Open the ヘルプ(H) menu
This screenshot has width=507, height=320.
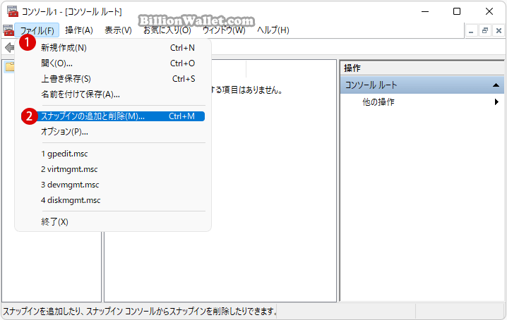point(273,30)
